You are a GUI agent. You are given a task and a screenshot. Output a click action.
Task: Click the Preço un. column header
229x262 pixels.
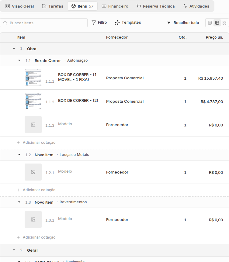click(x=214, y=37)
